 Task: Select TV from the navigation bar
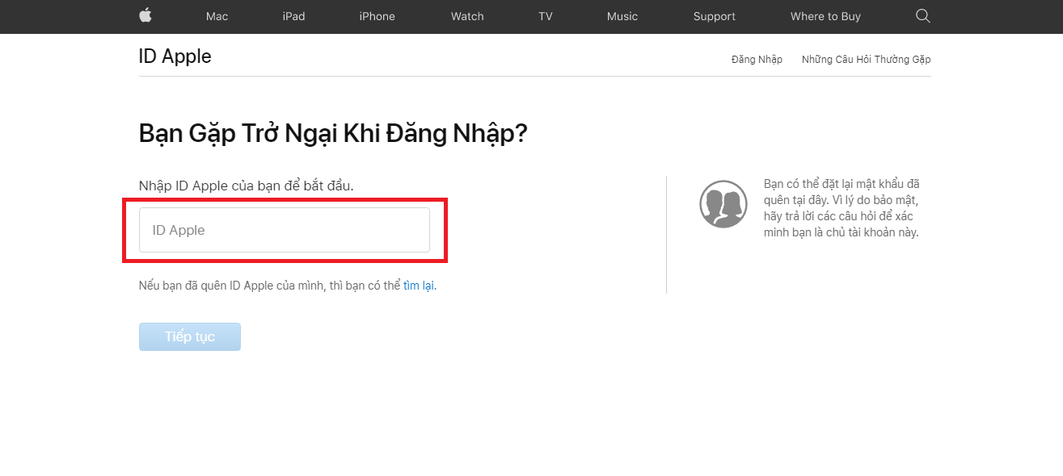pos(546,16)
